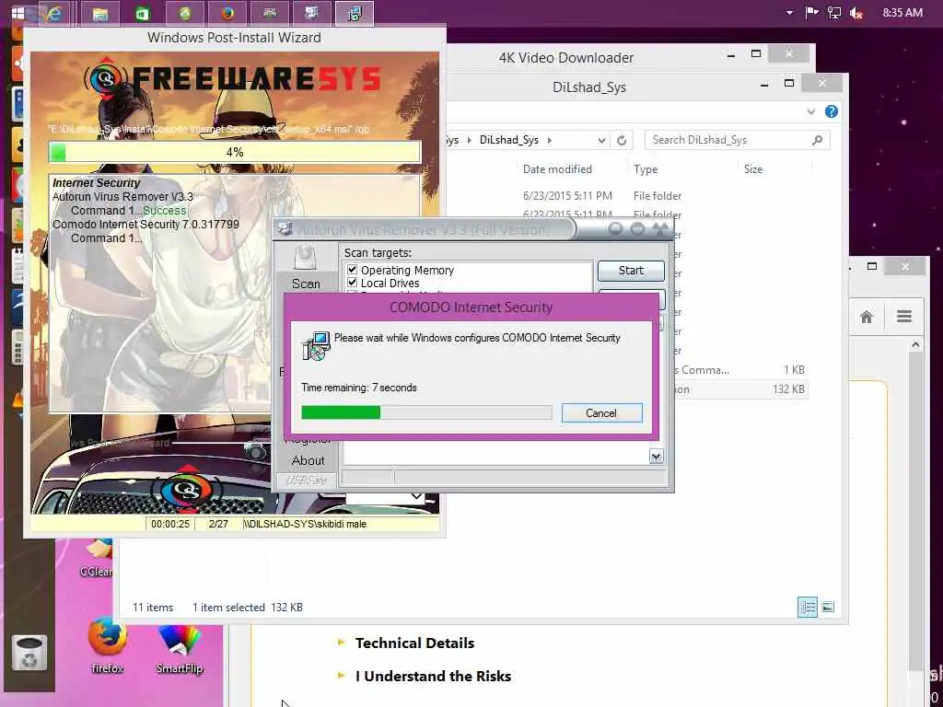Sort files by Type column
This screenshot has height=707, width=943.
[646, 169]
